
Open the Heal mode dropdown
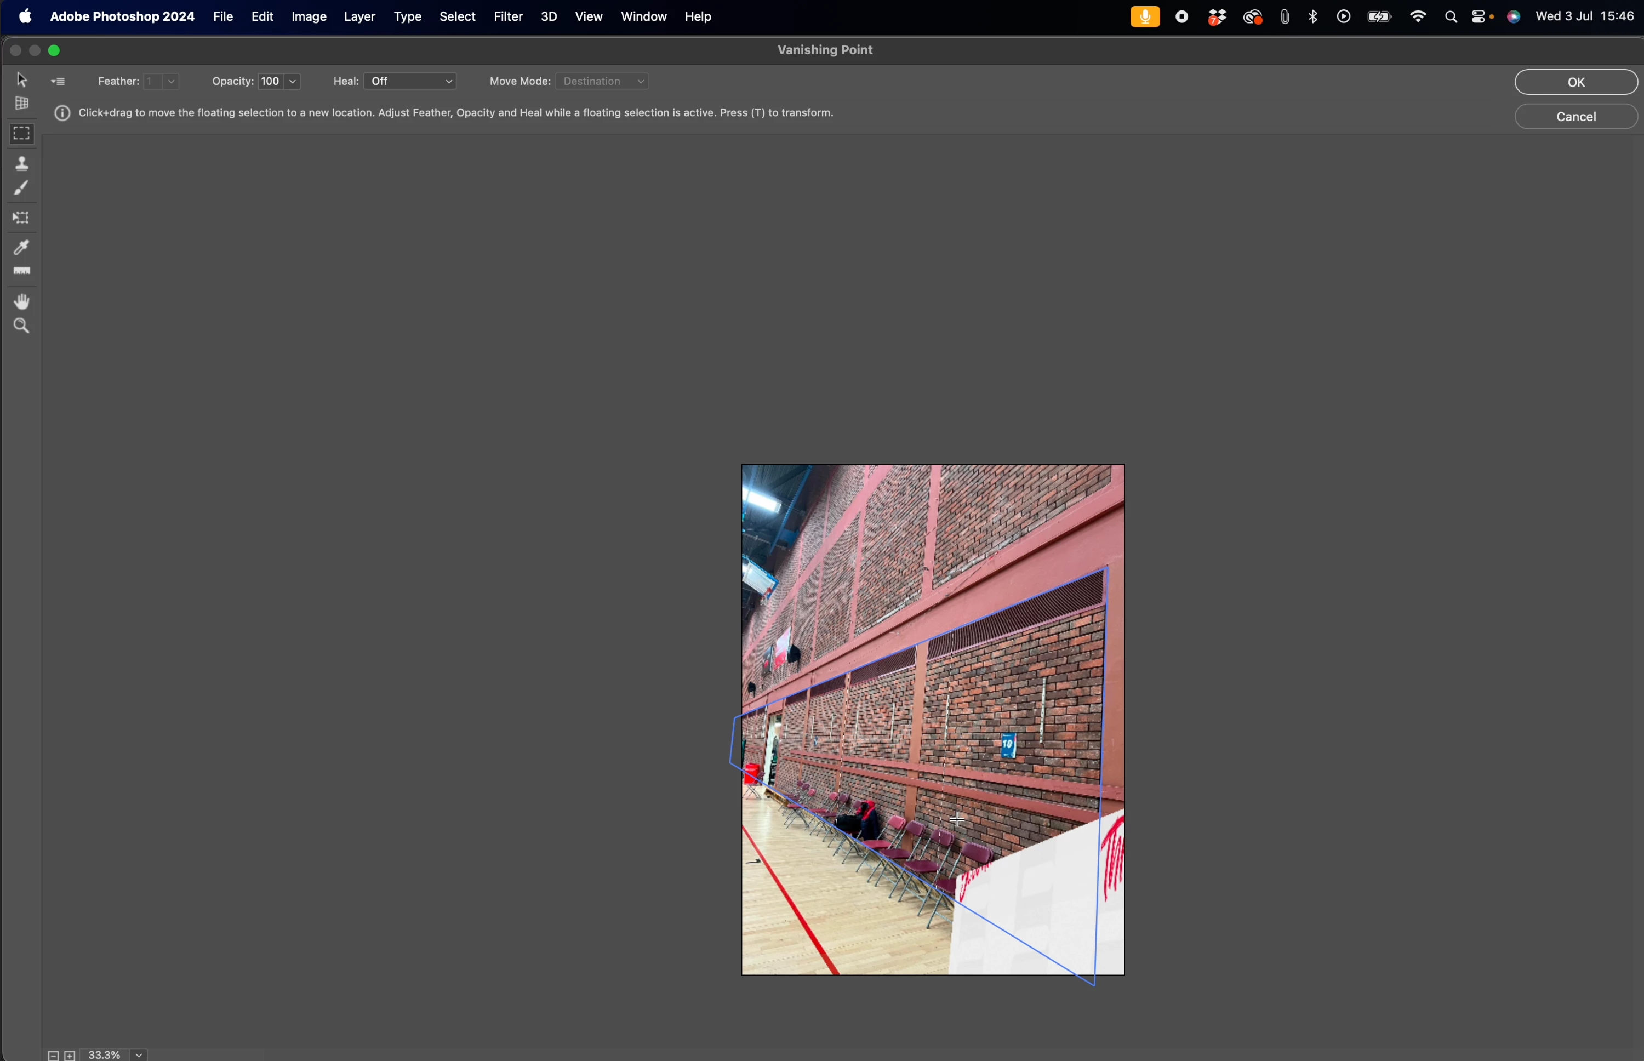click(413, 82)
